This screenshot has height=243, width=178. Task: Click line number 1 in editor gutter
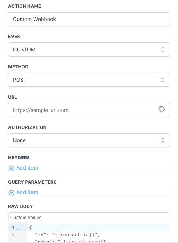pyautogui.click(x=13, y=227)
